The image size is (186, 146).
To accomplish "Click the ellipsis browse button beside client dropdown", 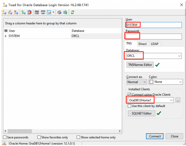I will pyautogui.click(x=178, y=101).
